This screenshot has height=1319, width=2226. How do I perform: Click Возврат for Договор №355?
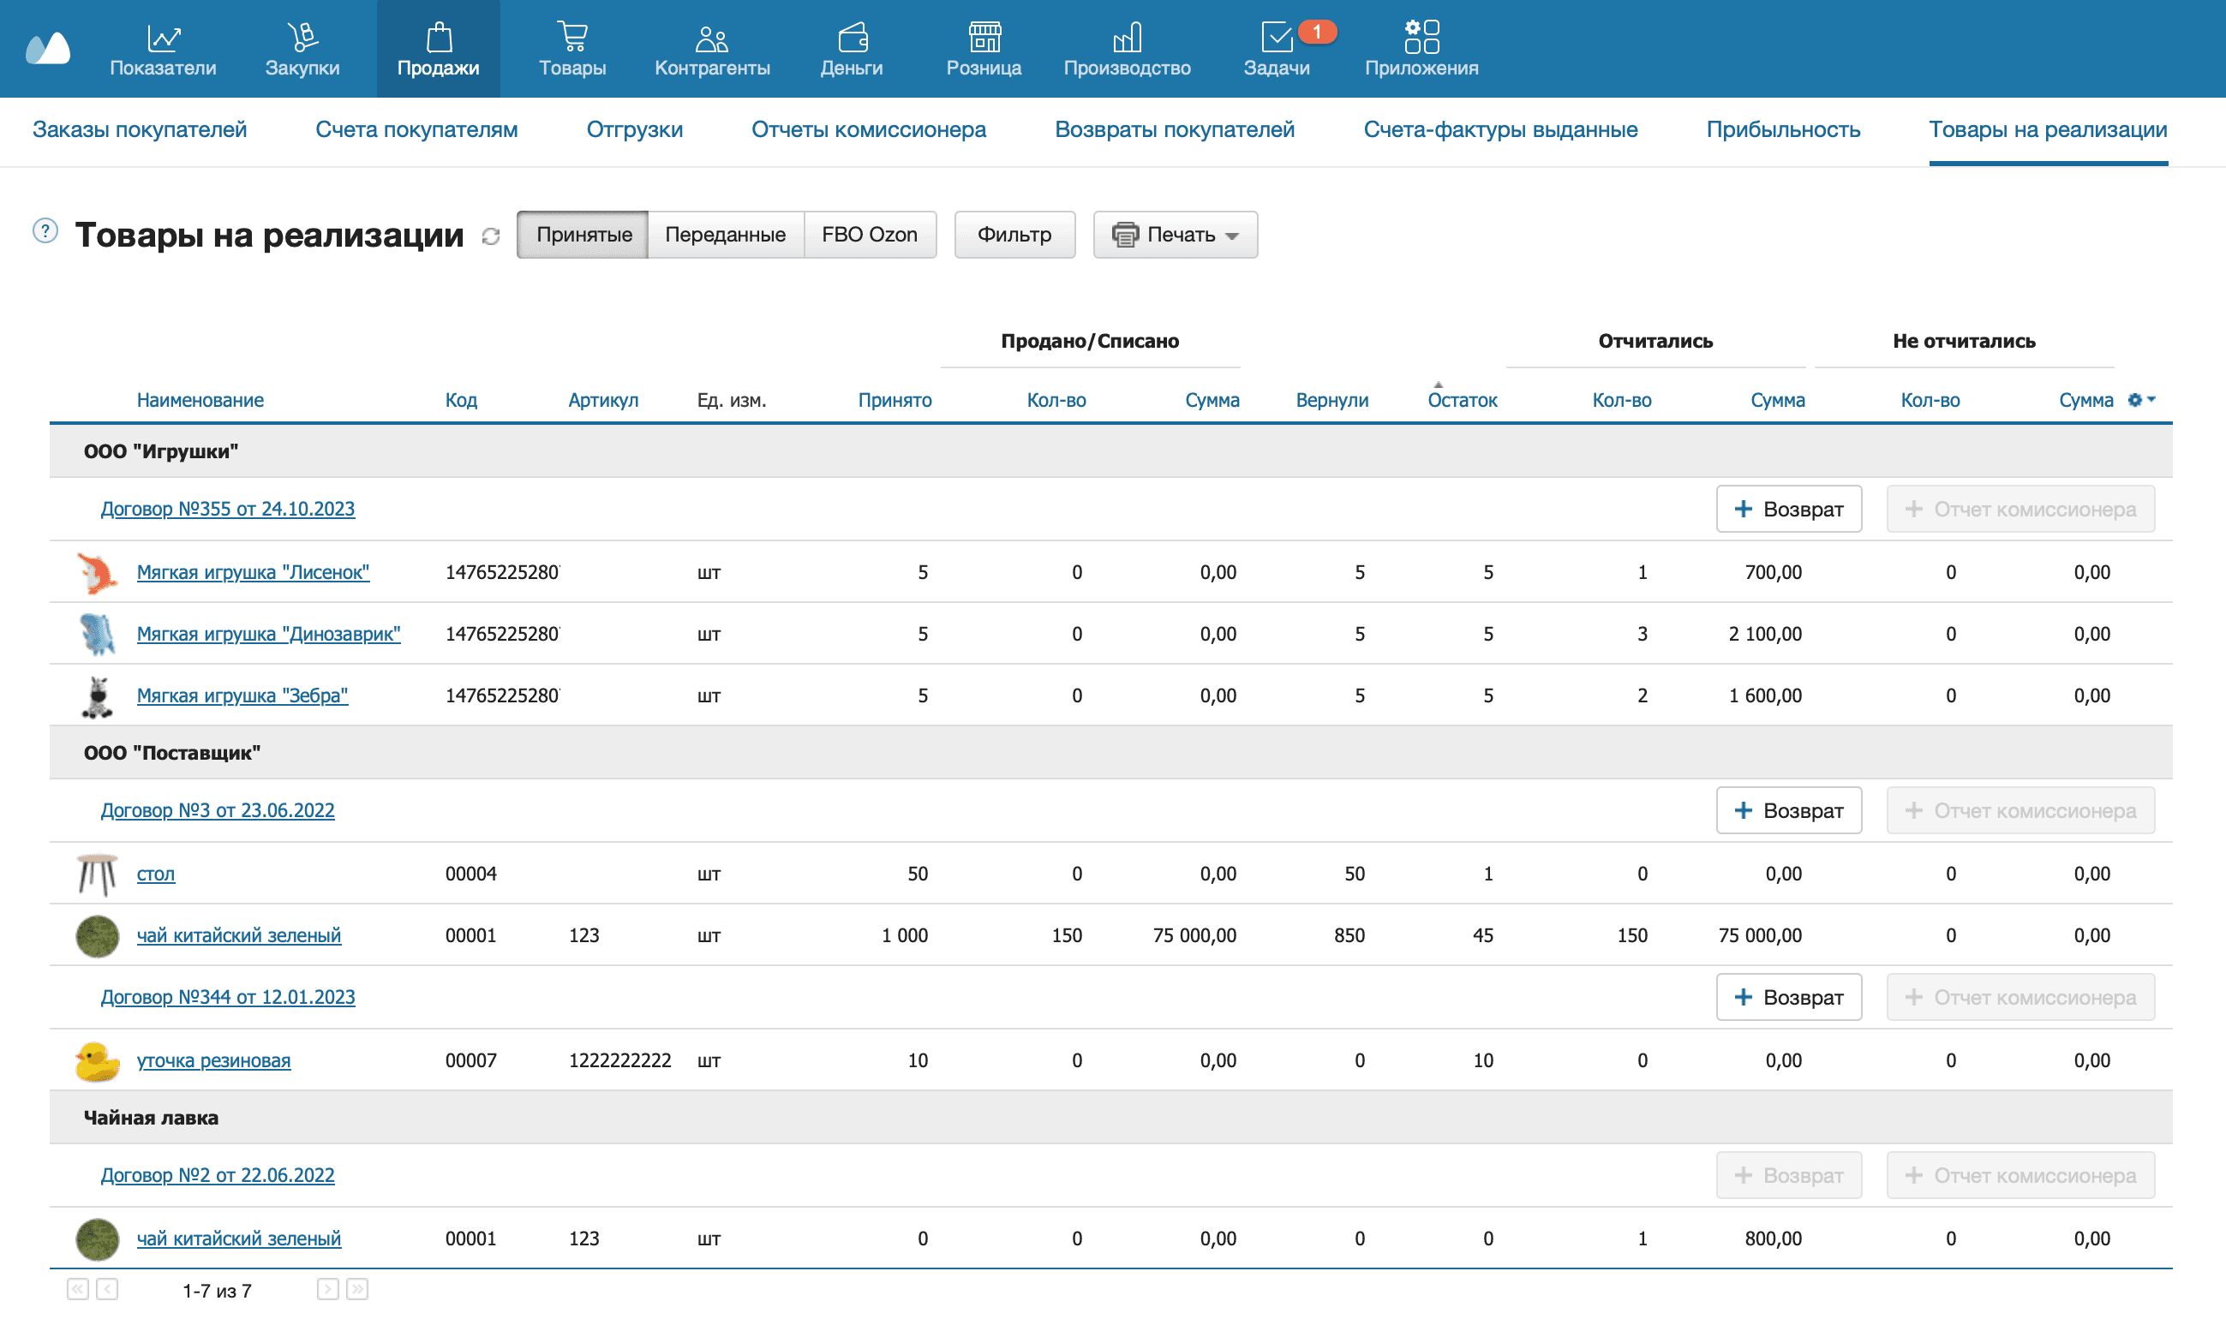tap(1789, 510)
